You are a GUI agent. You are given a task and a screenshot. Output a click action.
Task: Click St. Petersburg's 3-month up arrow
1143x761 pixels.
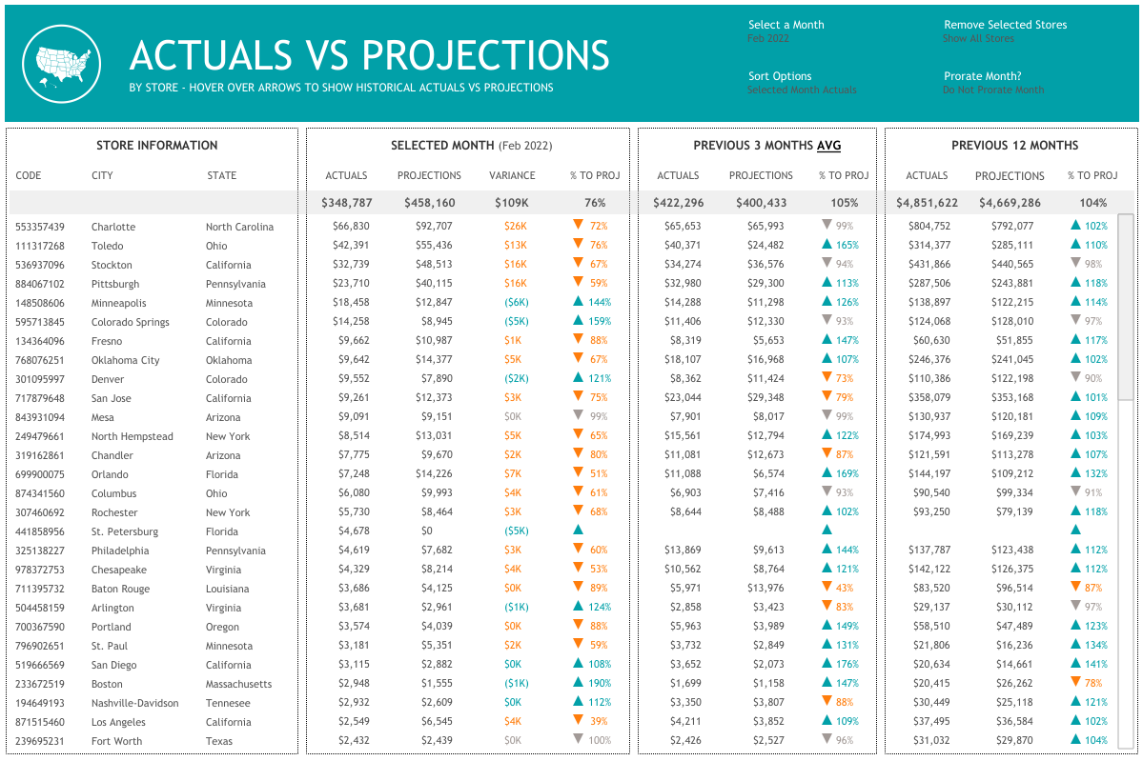pos(827,530)
